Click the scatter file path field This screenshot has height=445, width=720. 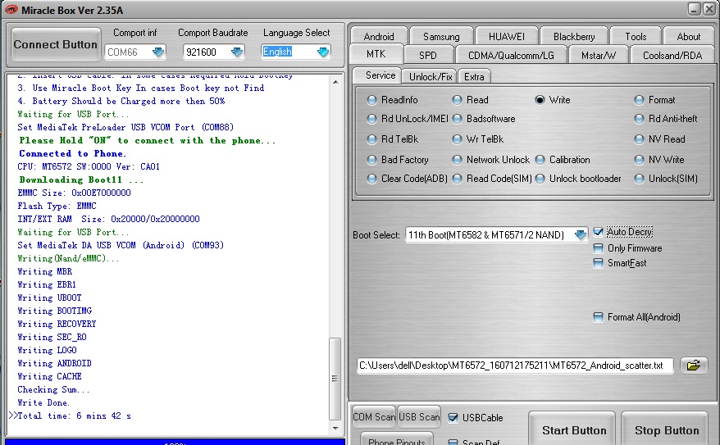[x=515, y=366]
